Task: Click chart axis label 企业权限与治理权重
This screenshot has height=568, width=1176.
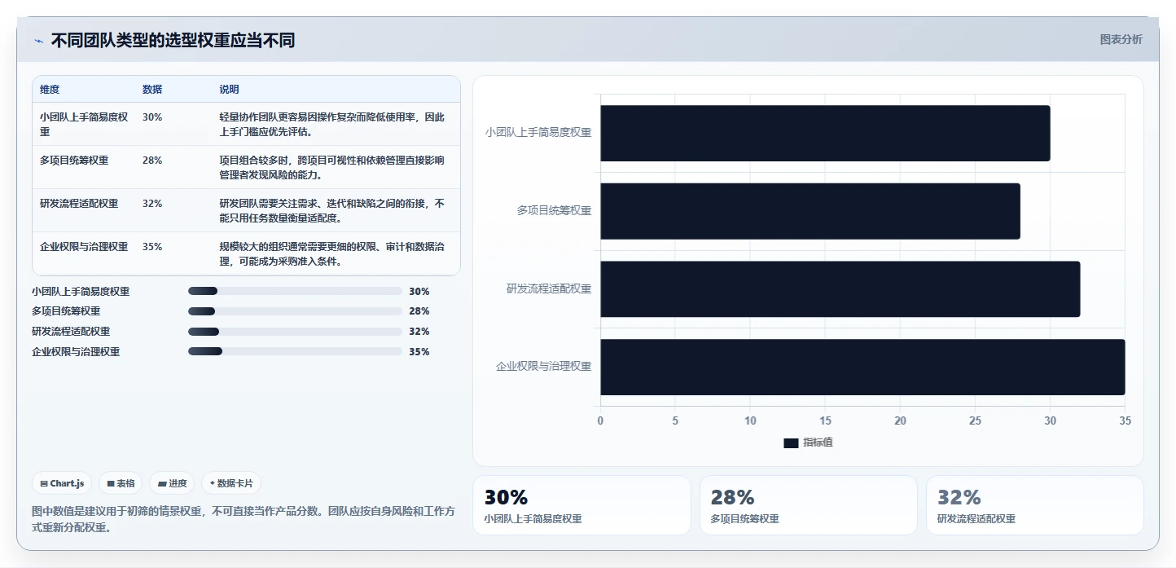Action: 543,367
